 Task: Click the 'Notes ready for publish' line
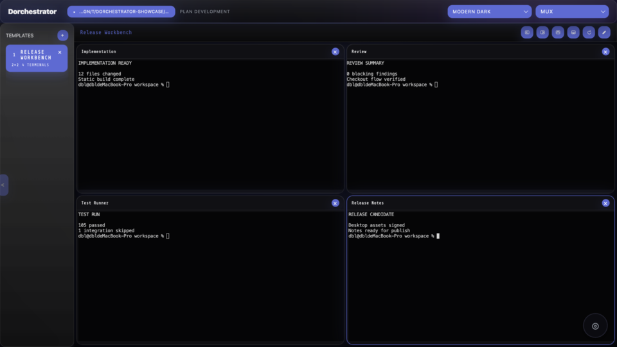[379, 231]
